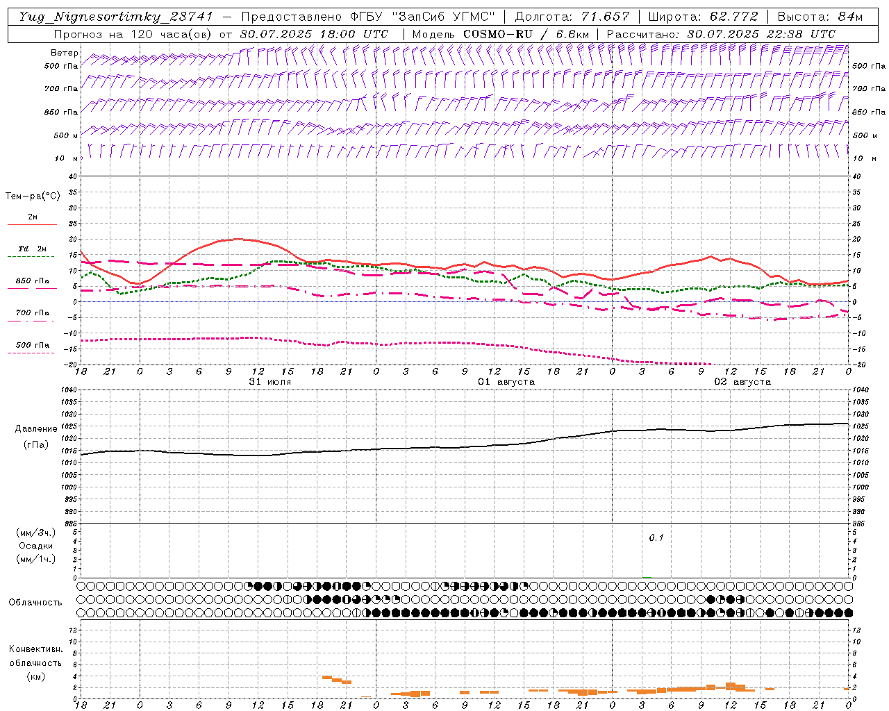Select the 700 гПа temperature legend entry
Image resolution: width=889 pixels, height=711 pixels.
point(33,313)
